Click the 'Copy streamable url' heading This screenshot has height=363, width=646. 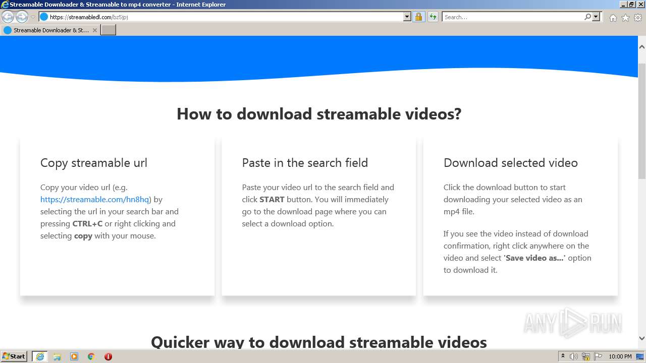pyautogui.click(x=94, y=163)
